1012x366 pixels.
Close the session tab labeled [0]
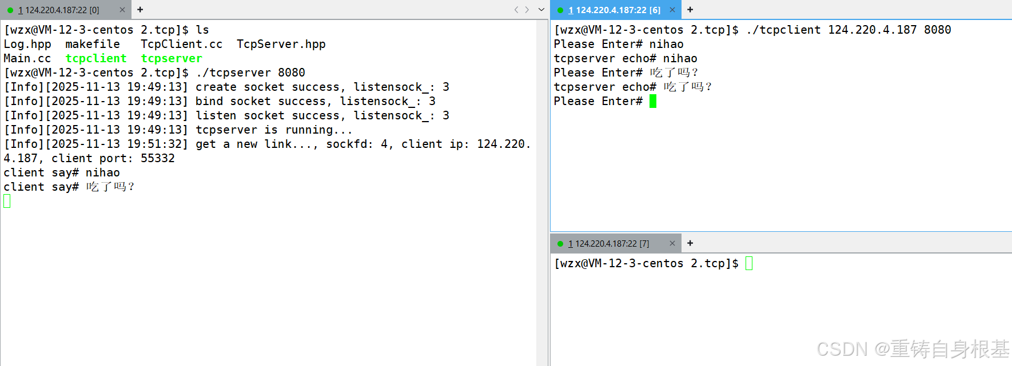point(122,10)
